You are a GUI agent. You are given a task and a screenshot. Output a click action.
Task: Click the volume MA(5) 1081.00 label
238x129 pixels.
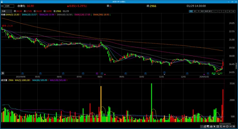point(23,80)
